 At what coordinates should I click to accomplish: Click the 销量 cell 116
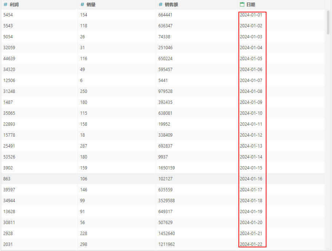[x=84, y=58]
